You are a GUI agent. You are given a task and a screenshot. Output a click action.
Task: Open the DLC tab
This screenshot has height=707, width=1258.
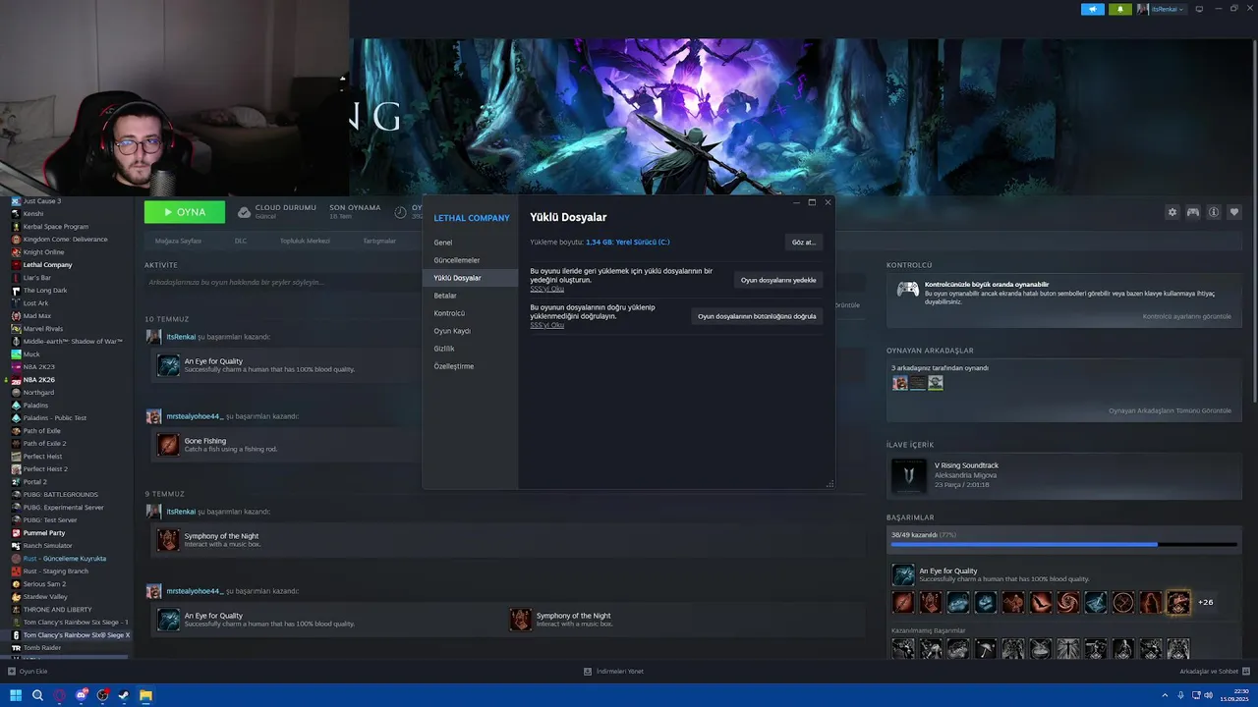tap(241, 241)
